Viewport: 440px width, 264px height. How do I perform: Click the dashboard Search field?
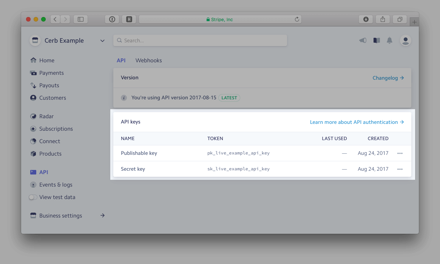point(200,40)
